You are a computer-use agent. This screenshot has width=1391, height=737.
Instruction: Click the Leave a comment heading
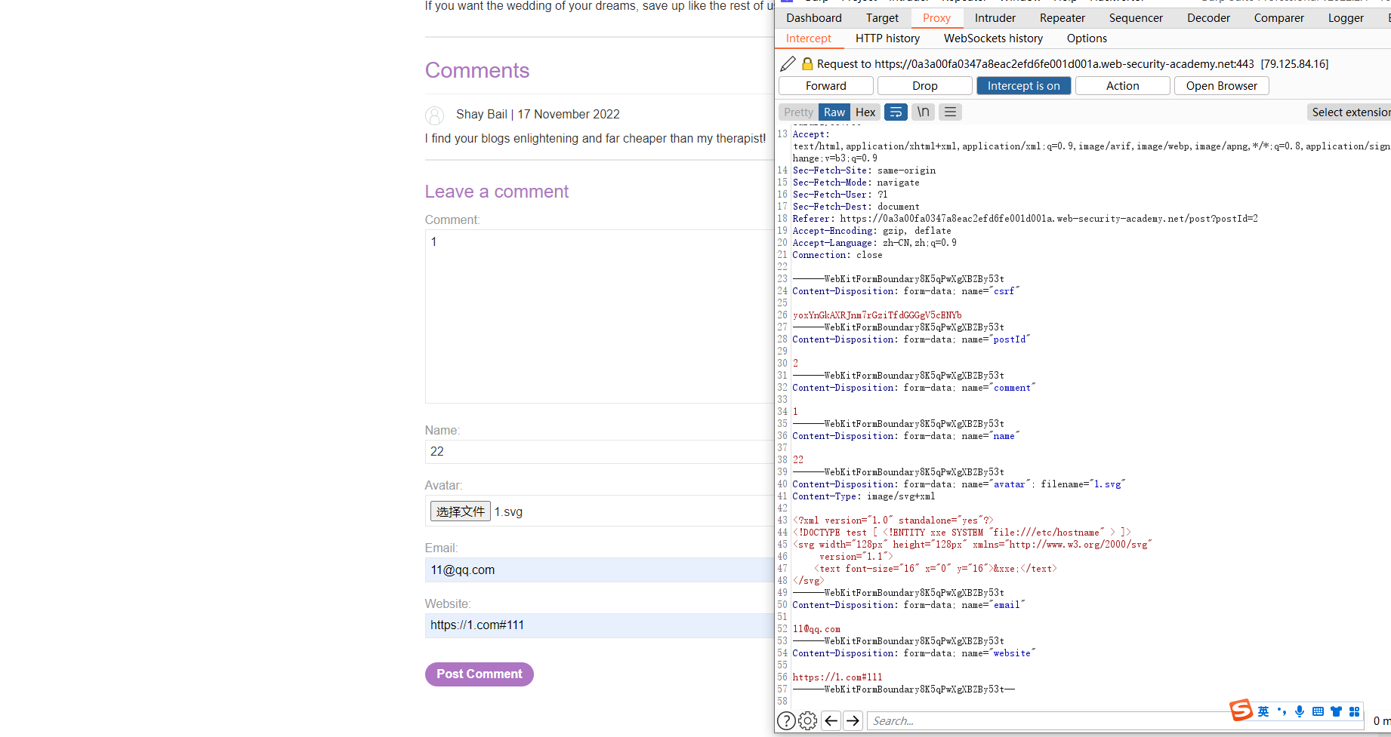(x=496, y=192)
